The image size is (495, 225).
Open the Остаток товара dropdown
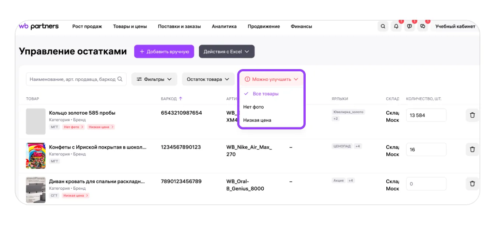[208, 79]
